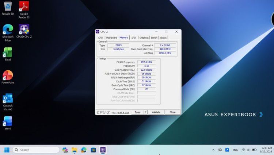
Task: Open Adobe Reader XI desktop shortcut
Action: 24,10
